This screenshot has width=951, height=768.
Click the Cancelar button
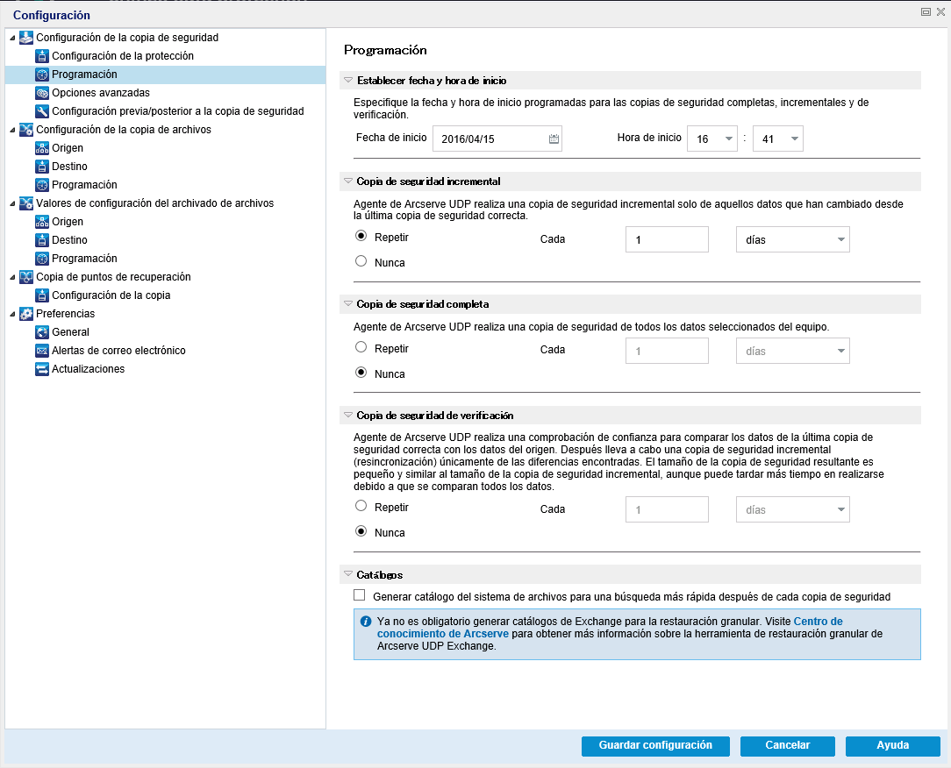[x=788, y=746]
